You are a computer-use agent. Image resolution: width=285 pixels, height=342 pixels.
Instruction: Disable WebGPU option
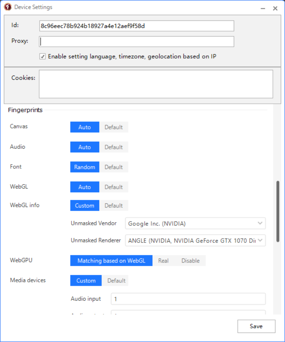(x=190, y=261)
